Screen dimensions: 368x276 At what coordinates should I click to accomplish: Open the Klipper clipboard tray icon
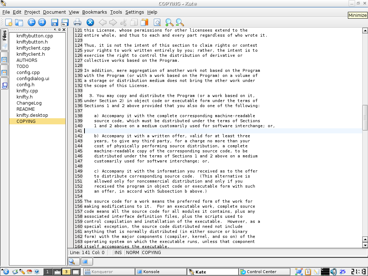tap(308, 272)
